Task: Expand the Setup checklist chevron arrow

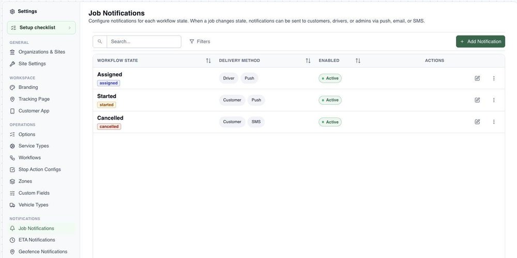Action: pyautogui.click(x=70, y=28)
